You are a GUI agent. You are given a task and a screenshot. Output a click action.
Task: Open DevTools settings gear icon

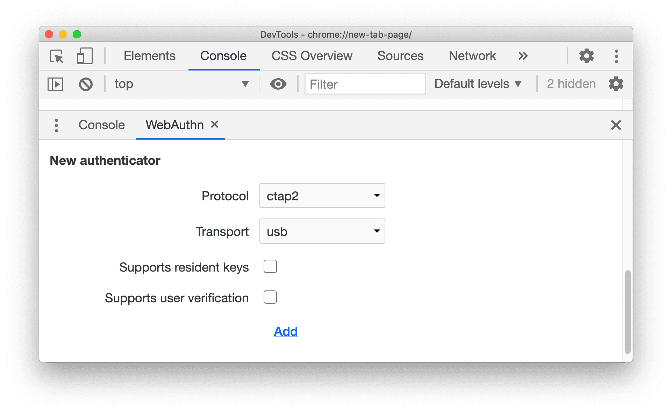coord(586,54)
